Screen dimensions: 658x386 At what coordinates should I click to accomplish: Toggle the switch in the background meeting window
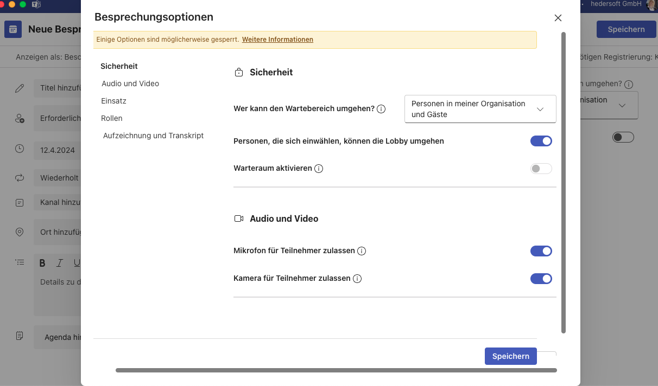click(x=623, y=137)
